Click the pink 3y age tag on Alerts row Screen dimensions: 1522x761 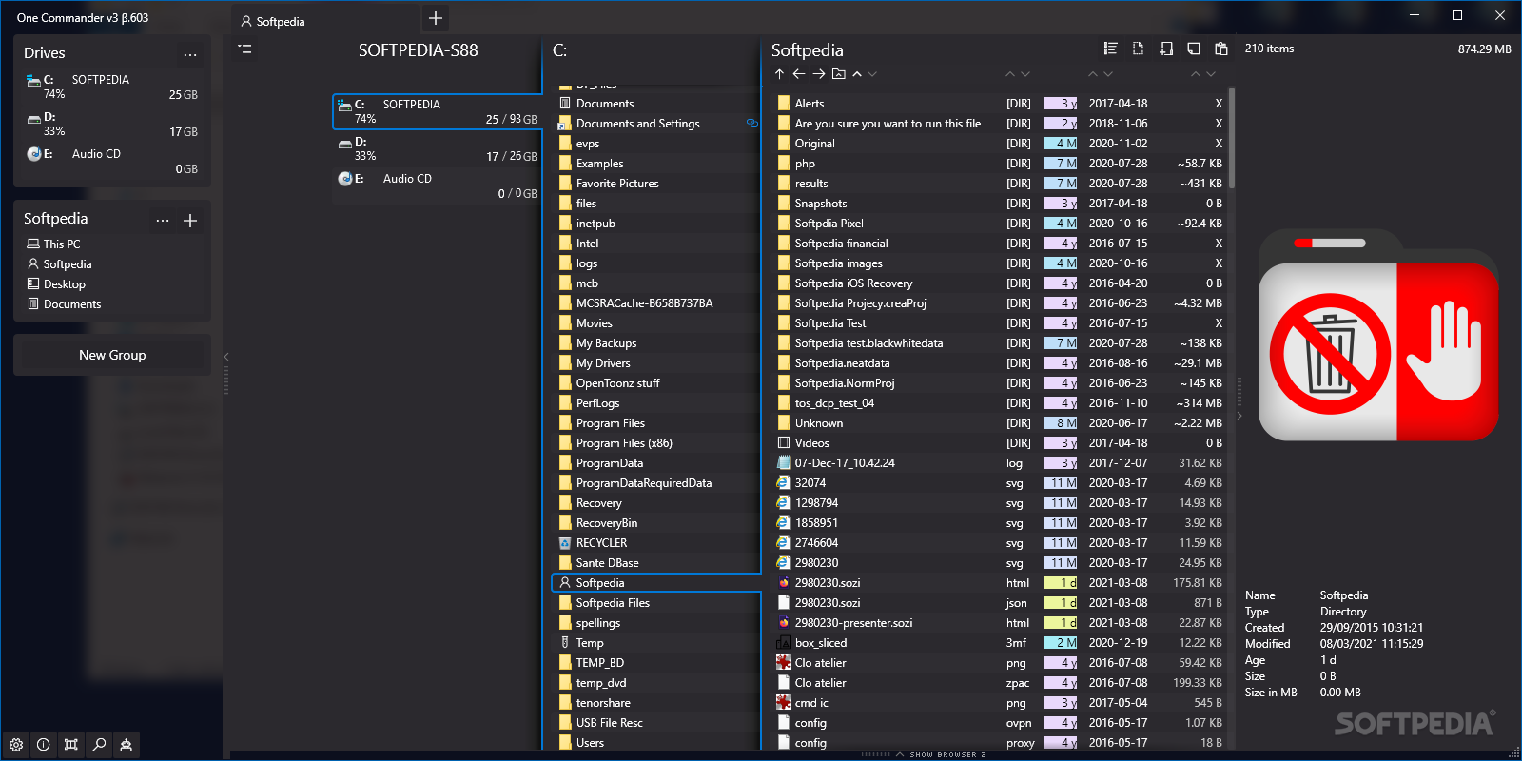[1061, 104]
